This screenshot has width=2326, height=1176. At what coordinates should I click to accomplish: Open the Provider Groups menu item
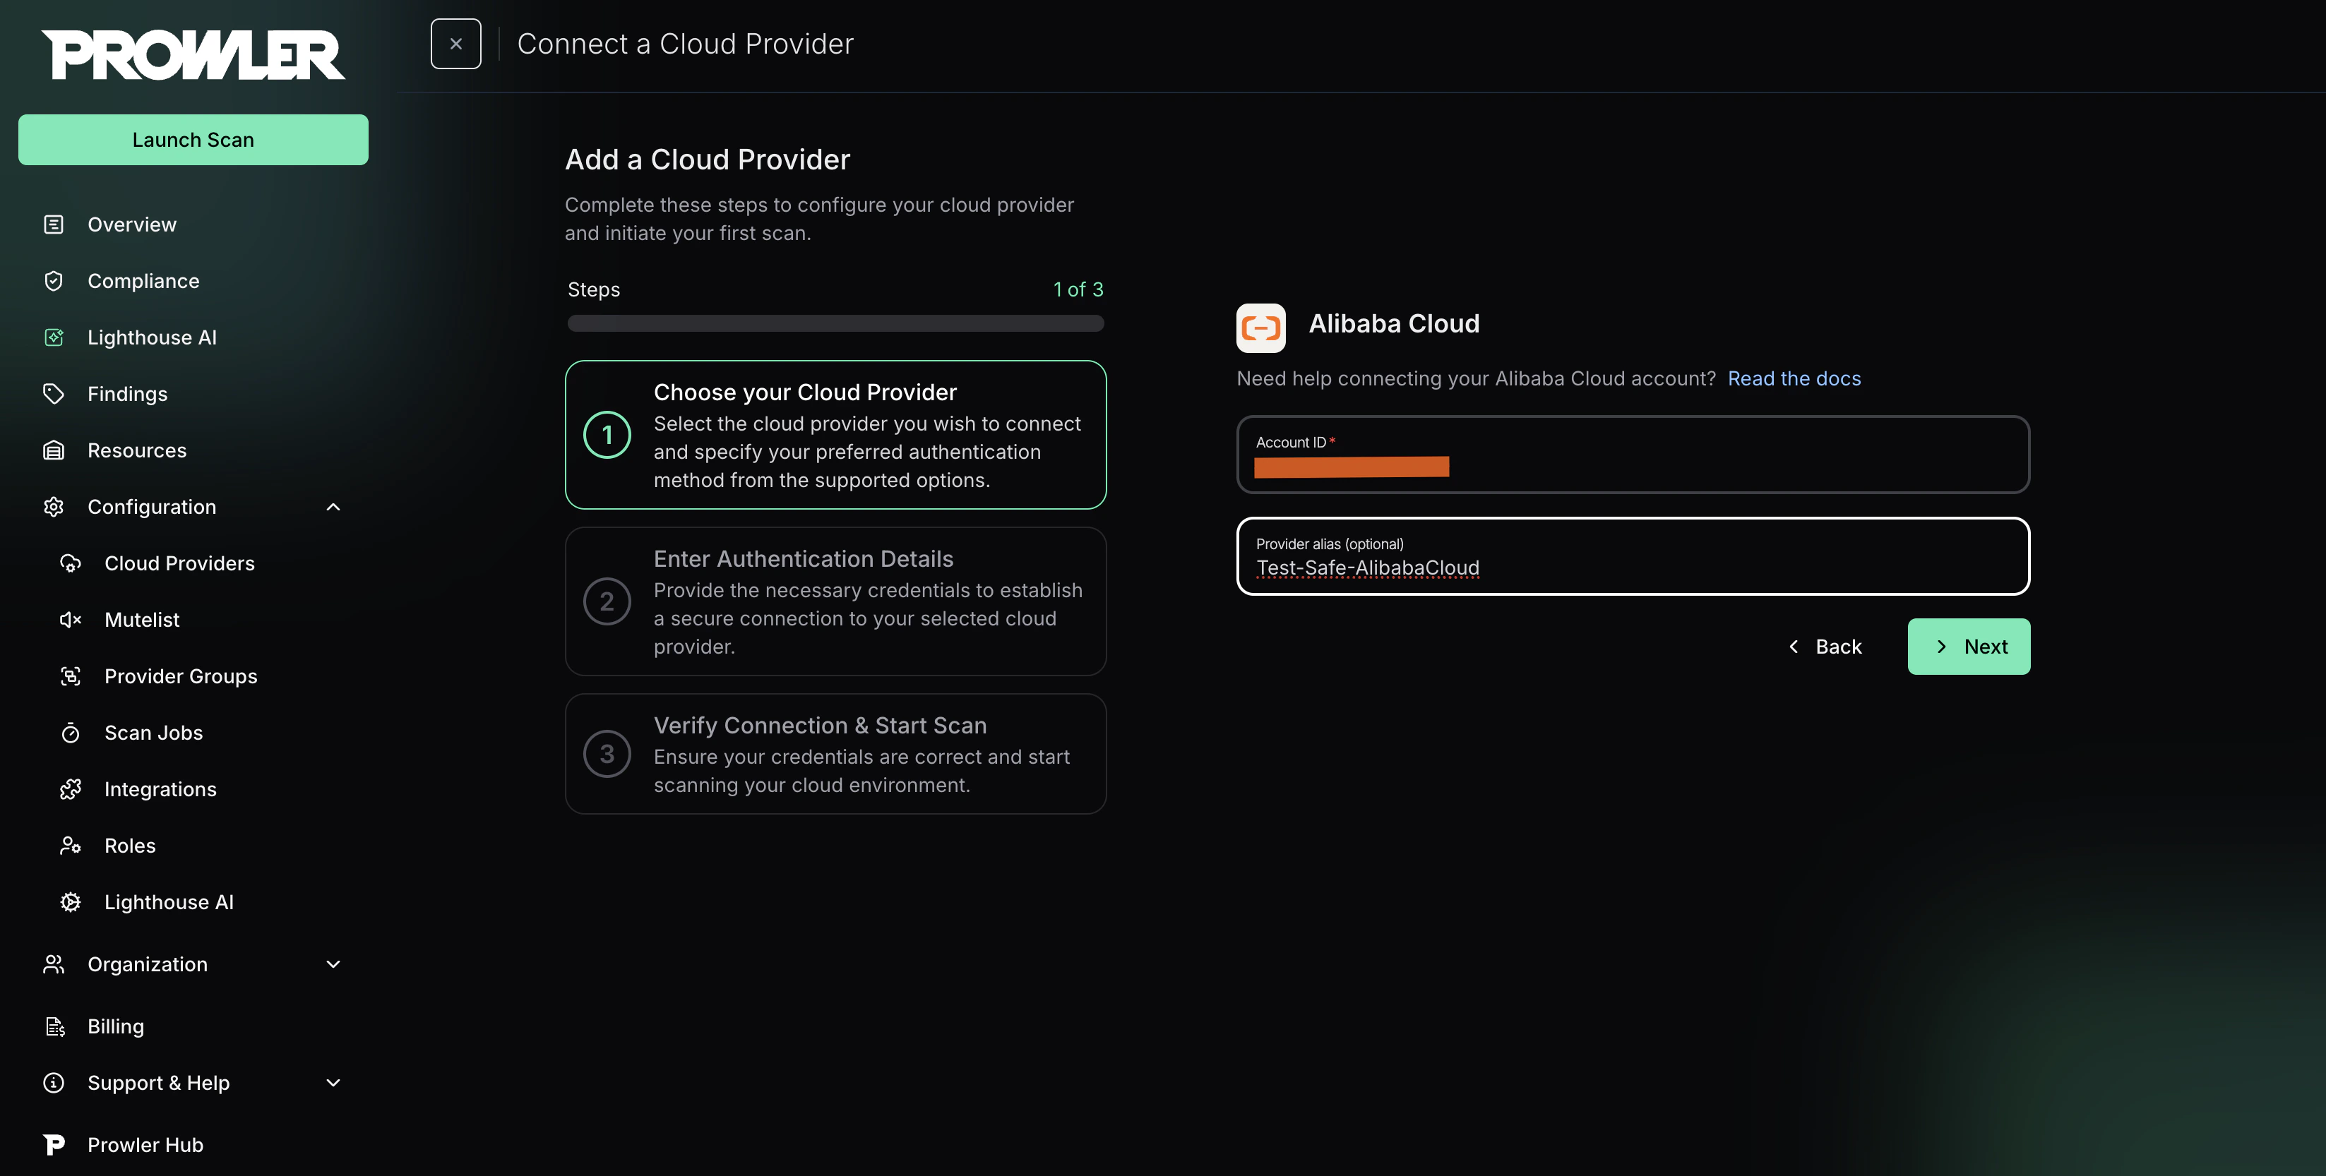[x=181, y=676]
